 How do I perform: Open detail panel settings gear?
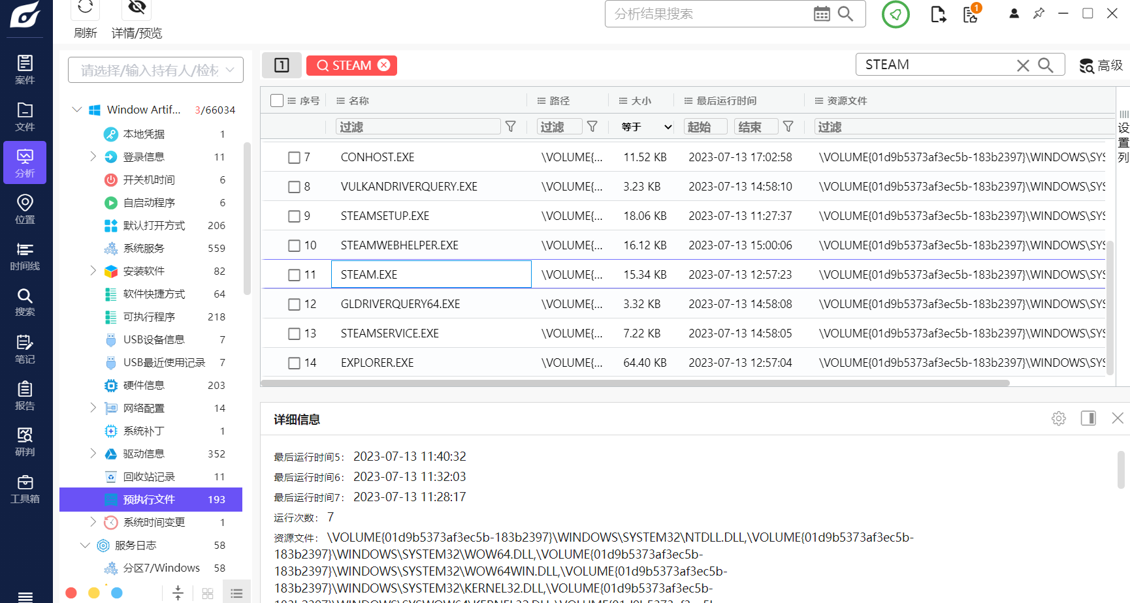point(1059,418)
